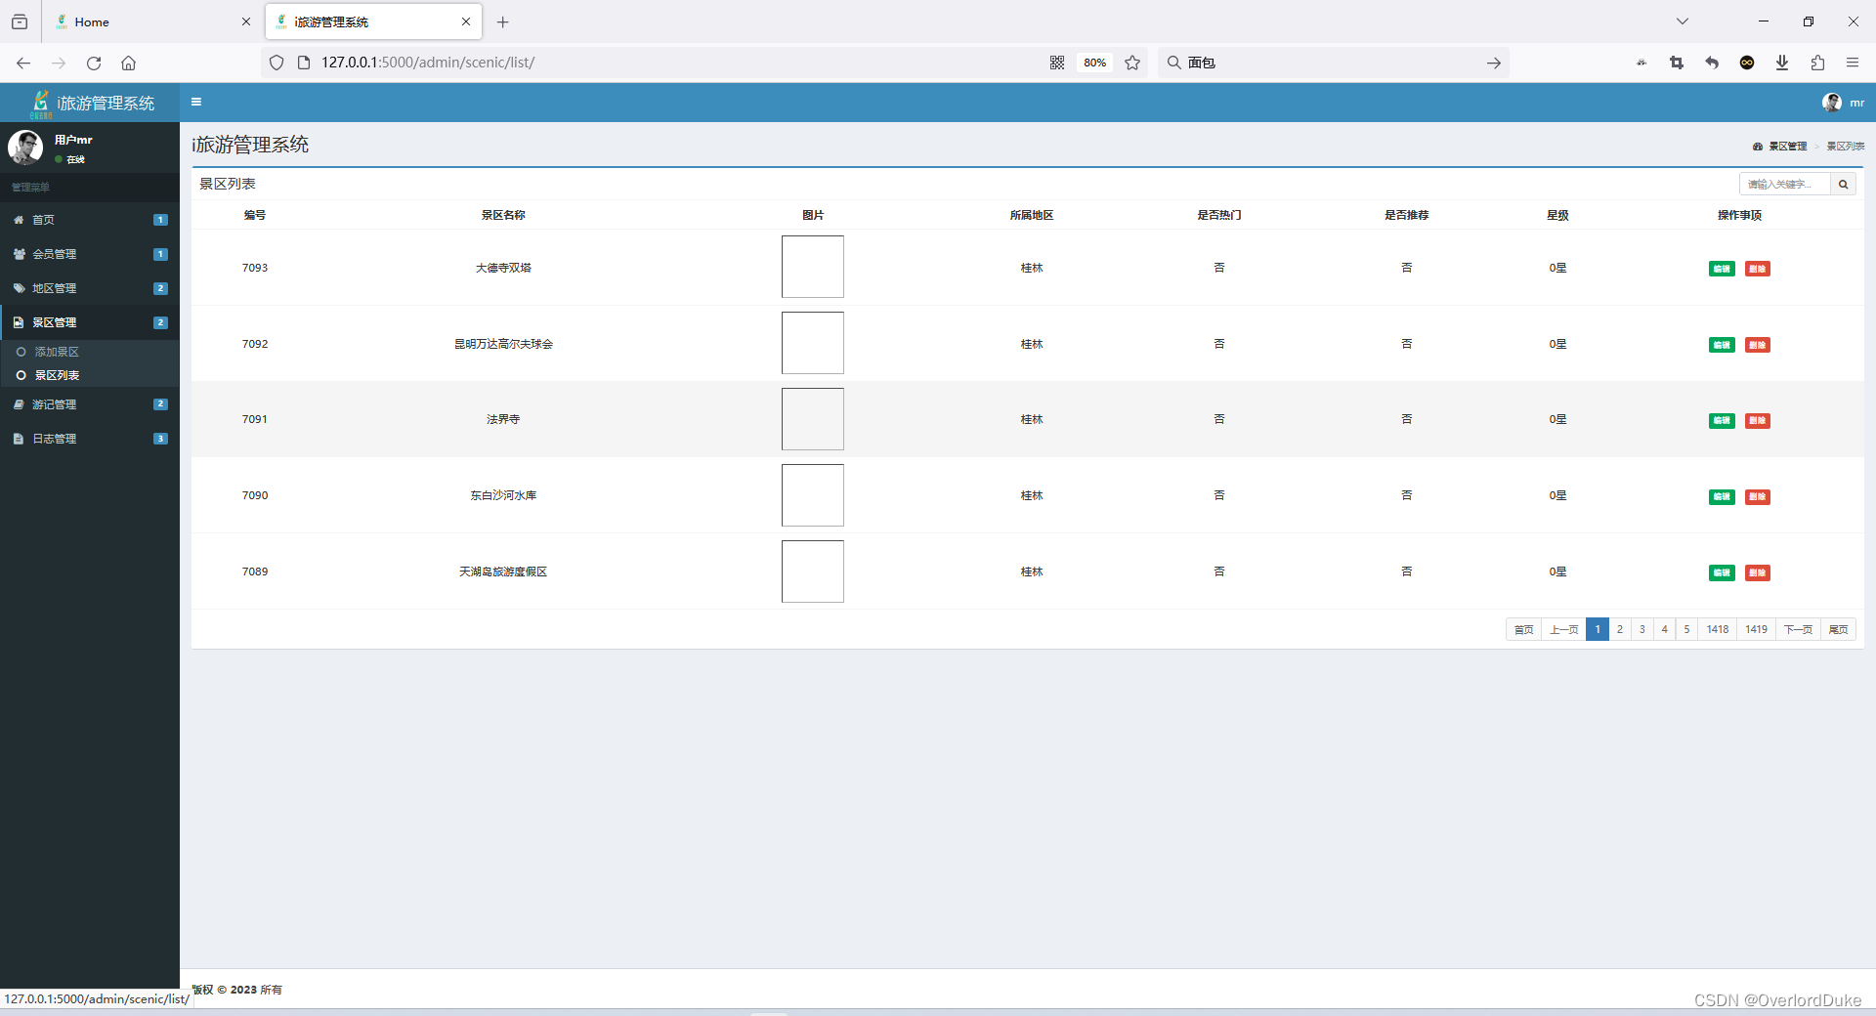Click the undo arrow toolbar icon
This screenshot has height=1016, width=1876.
1712,63
